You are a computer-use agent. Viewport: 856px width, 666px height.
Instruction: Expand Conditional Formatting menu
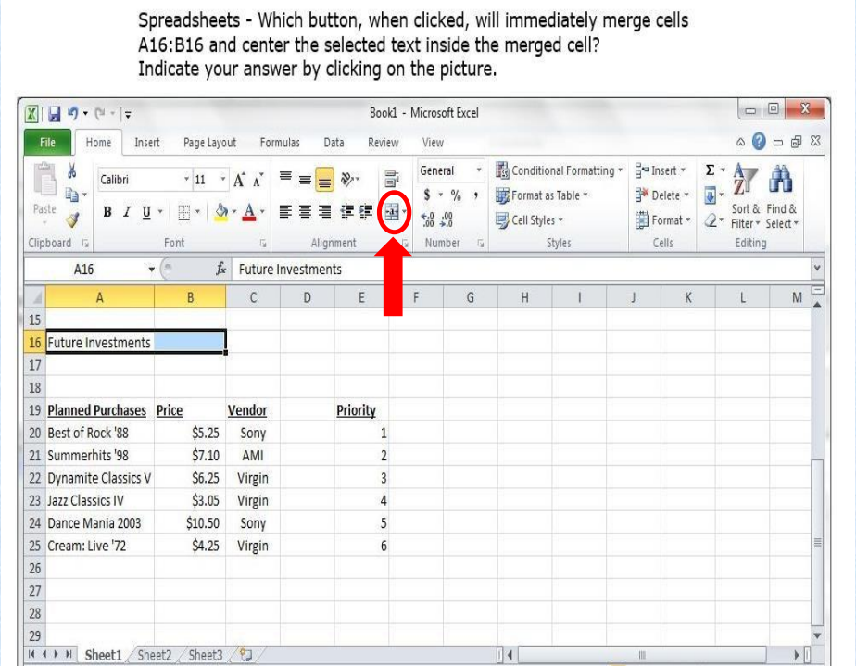coord(560,170)
